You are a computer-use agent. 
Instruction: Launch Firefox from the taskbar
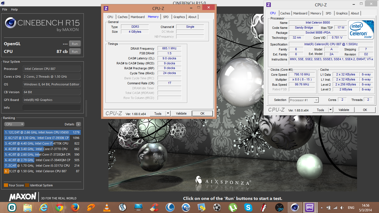coord(75,207)
